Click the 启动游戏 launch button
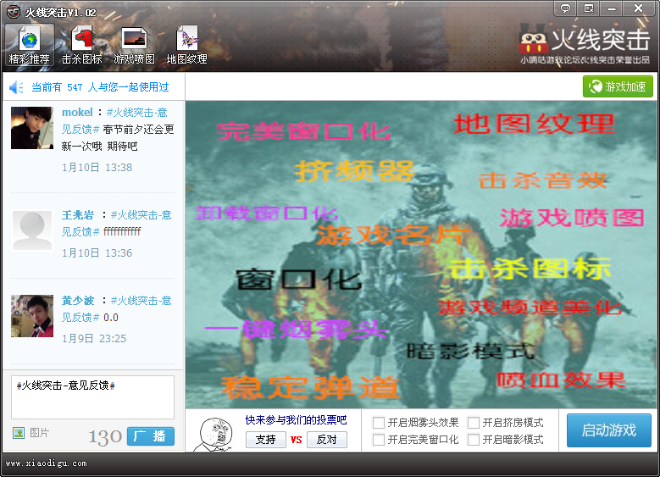The width and height of the screenshot is (660, 477). pyautogui.click(x=608, y=430)
